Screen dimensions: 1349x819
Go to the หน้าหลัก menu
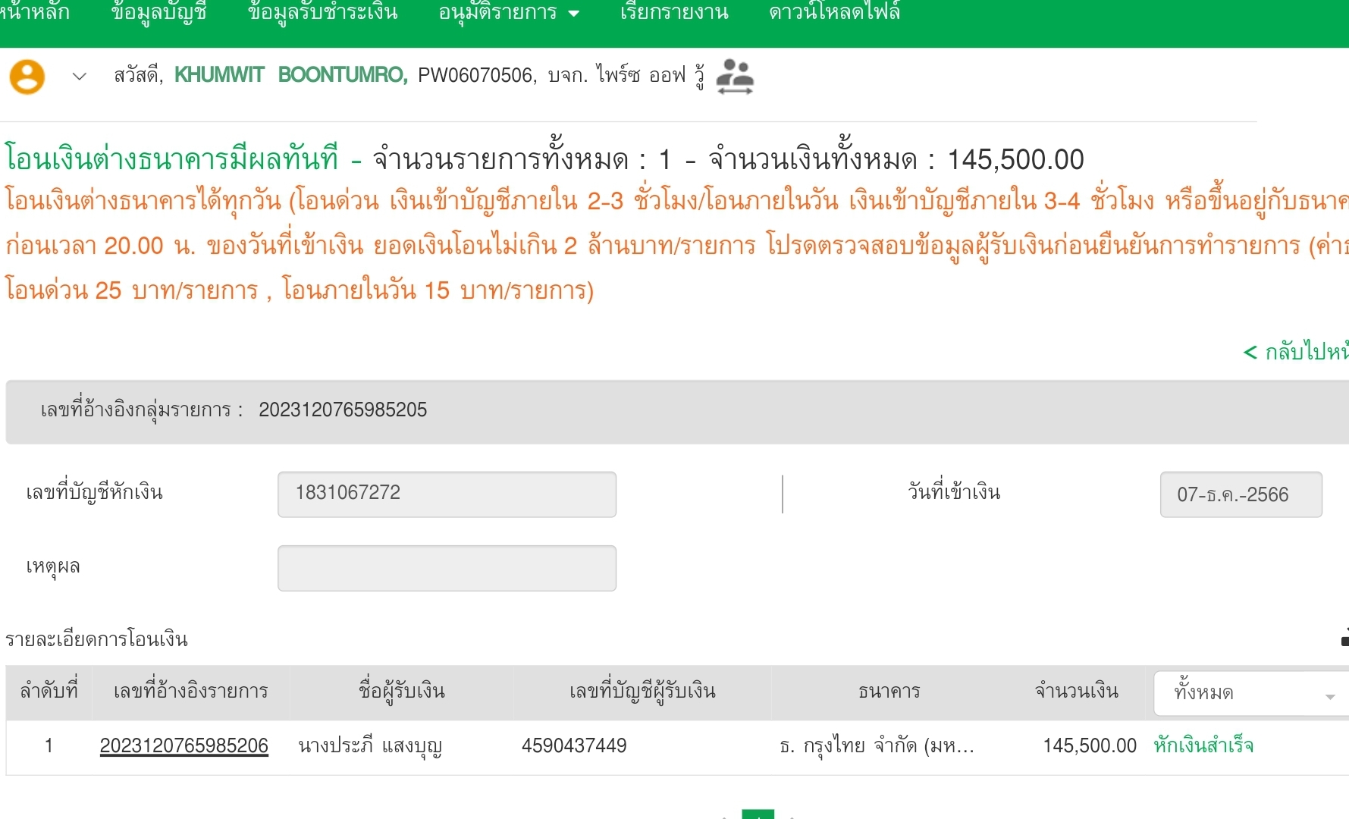click(x=34, y=13)
